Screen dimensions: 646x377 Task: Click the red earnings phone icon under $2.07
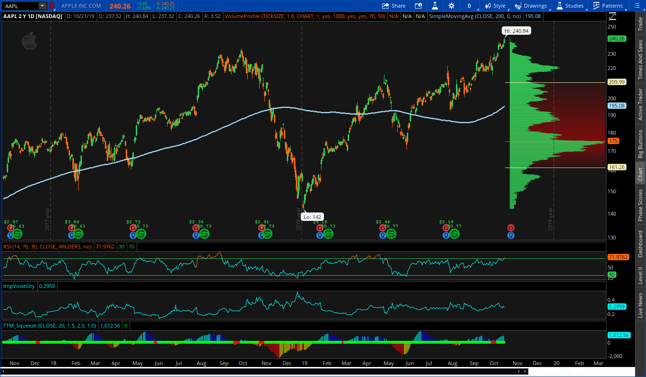(x=10, y=228)
